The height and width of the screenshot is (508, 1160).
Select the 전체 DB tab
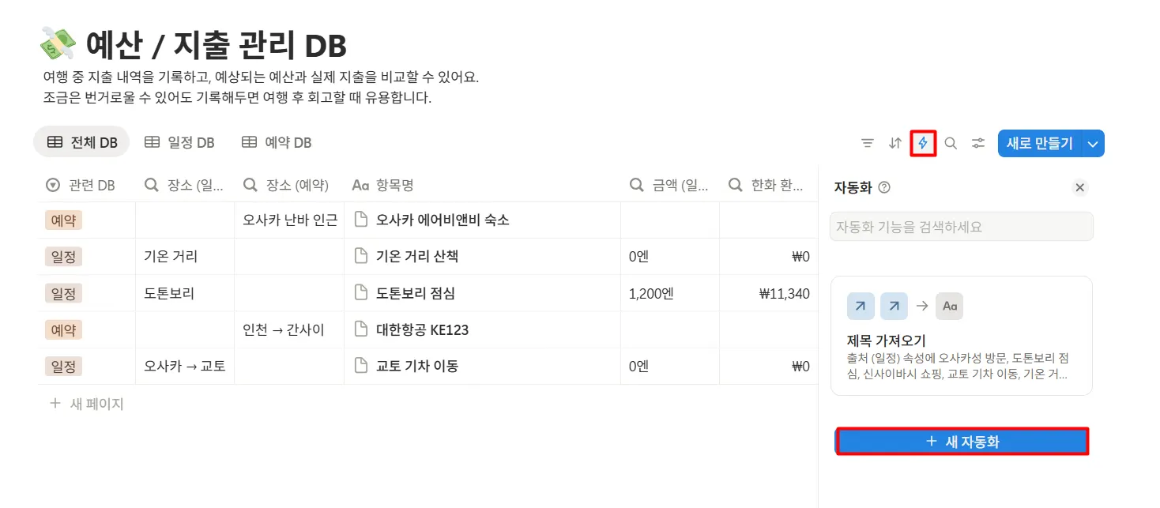pos(82,142)
